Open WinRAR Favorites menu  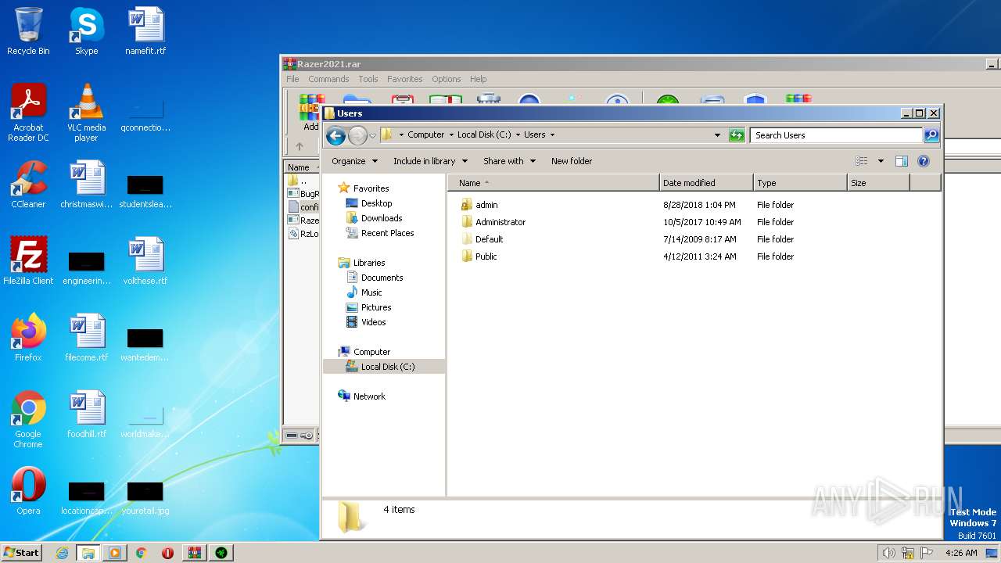[x=404, y=79]
